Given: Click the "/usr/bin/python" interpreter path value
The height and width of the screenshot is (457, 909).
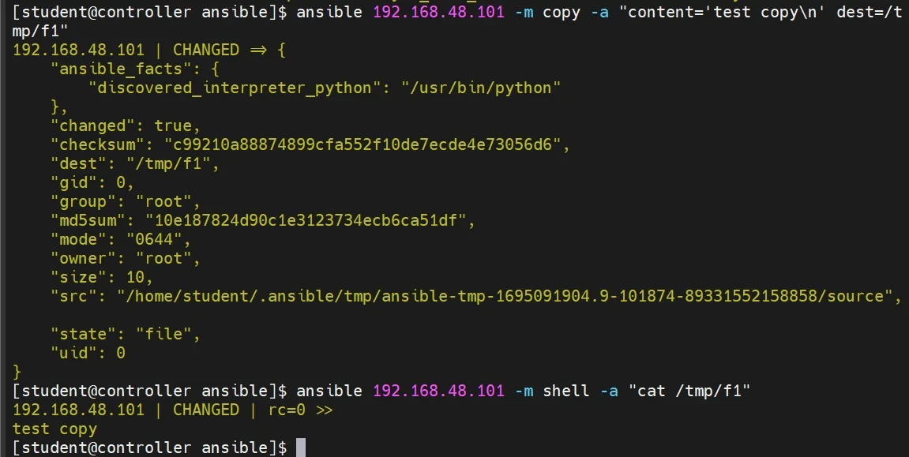Looking at the screenshot, I should [485, 88].
